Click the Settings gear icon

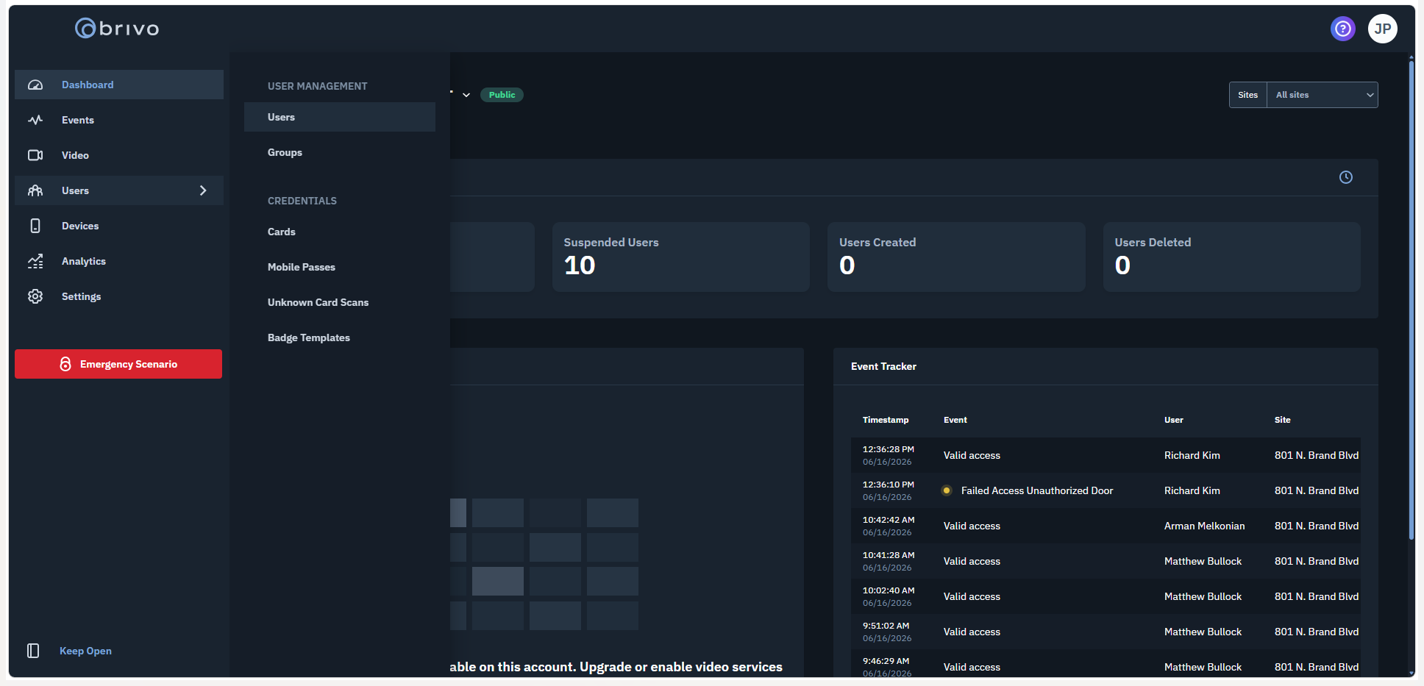[x=35, y=296]
